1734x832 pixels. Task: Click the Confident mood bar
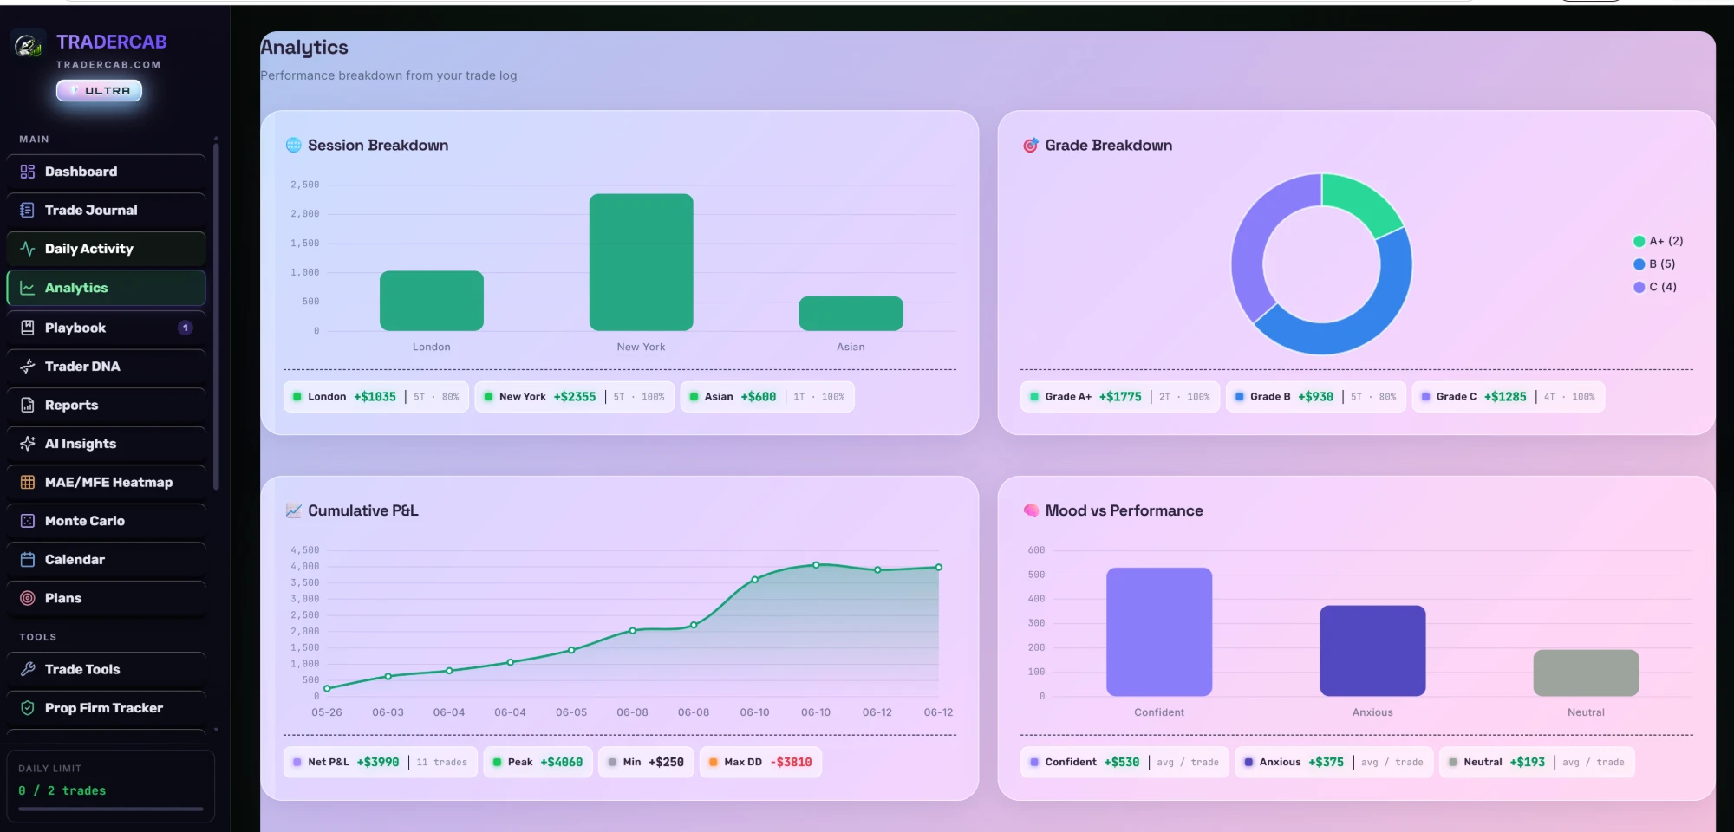coord(1159,632)
